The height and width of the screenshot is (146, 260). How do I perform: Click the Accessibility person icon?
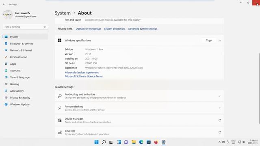click(x=6, y=91)
